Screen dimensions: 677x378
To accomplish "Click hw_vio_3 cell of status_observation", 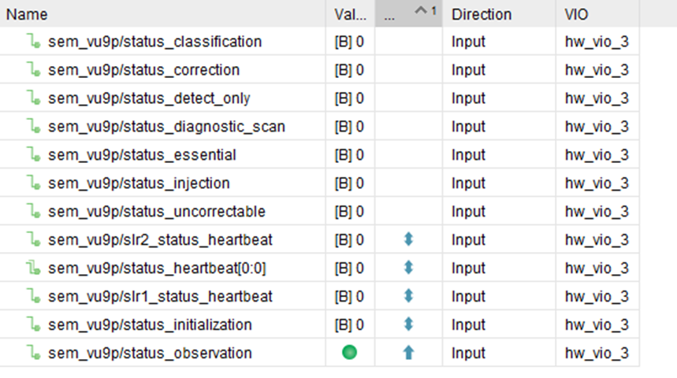I will click(x=597, y=353).
